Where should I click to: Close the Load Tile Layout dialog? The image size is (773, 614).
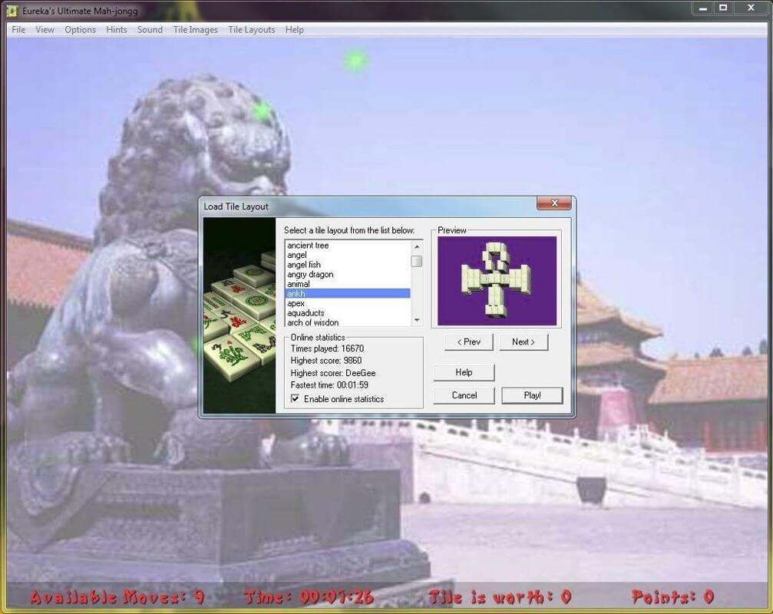[x=554, y=203]
